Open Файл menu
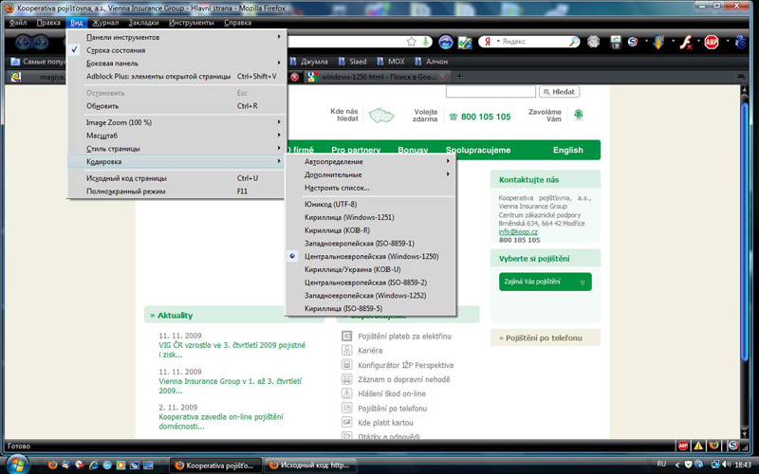The image size is (759, 474). click(18, 22)
